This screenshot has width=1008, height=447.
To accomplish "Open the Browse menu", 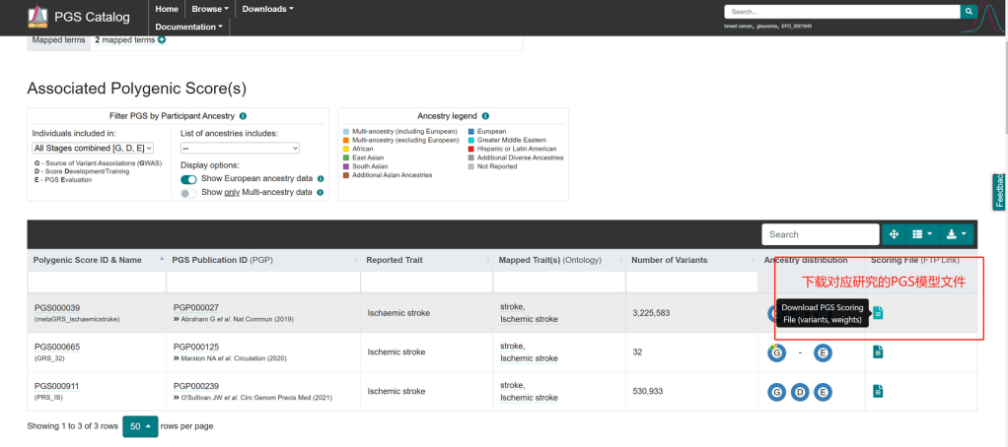I will point(209,9).
